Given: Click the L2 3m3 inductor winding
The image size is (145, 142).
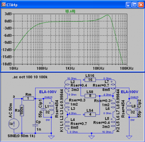Looking at the screenshot, I should coord(67,86).
